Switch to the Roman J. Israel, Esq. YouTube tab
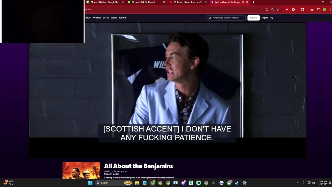 tap(188, 2)
